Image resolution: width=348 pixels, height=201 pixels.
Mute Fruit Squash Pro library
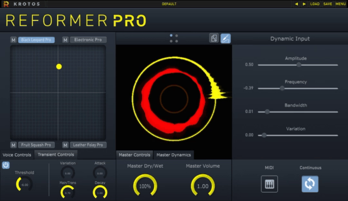[x=13, y=145]
